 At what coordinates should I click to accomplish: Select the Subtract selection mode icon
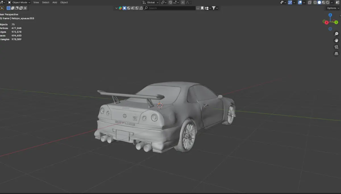click(17, 8)
